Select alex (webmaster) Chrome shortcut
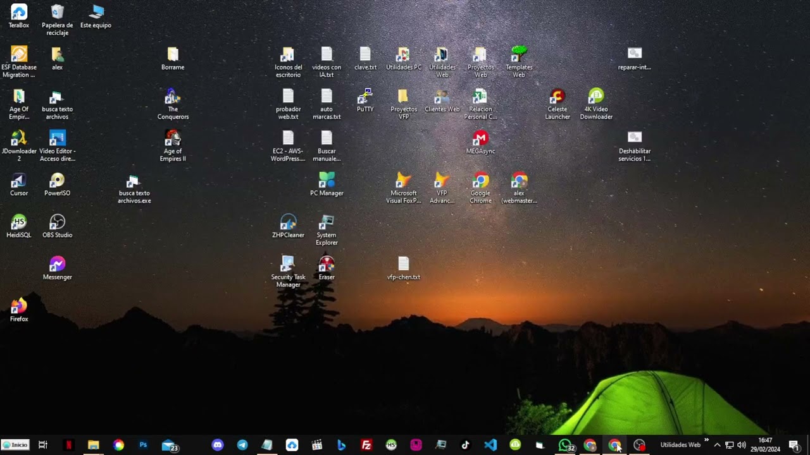Image resolution: width=810 pixels, height=455 pixels. click(519, 188)
